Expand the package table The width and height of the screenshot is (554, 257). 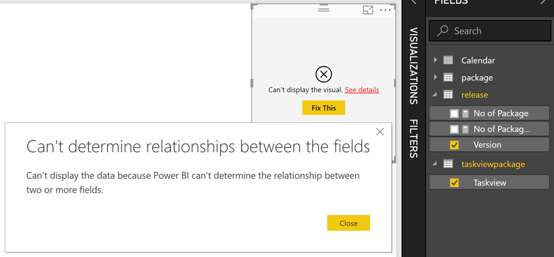tap(436, 77)
